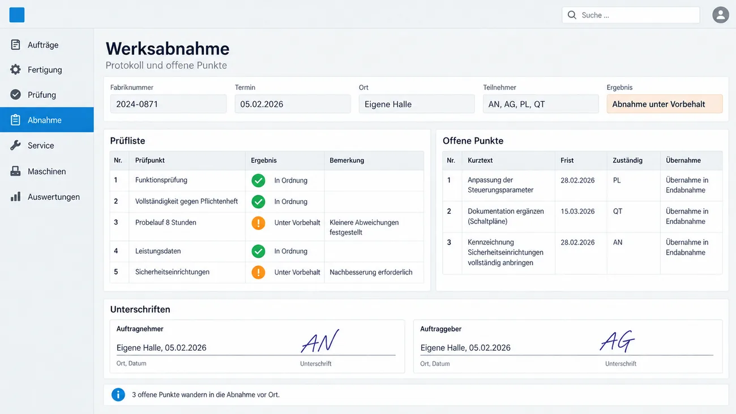The image size is (736, 414).
Task: Open the user profile avatar
Action: (x=720, y=15)
